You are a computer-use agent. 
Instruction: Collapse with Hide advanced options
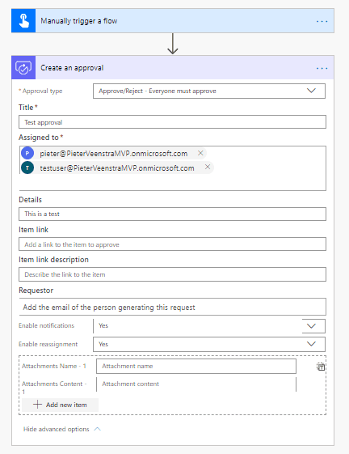click(62, 429)
